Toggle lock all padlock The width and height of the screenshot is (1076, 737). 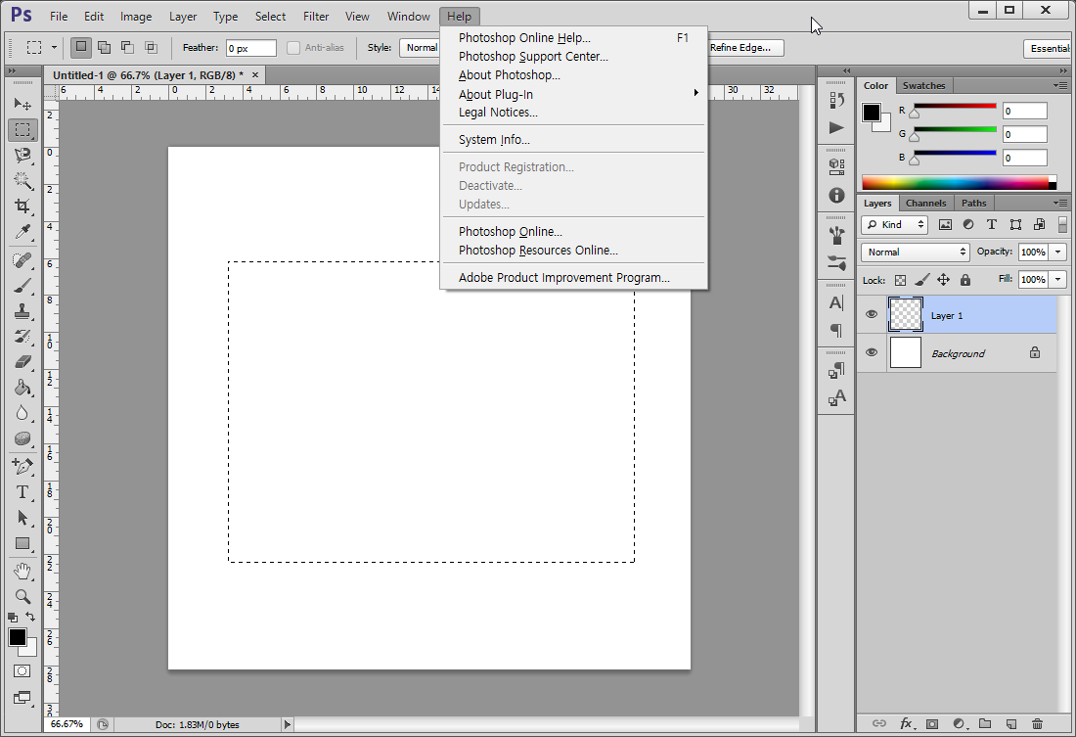[x=964, y=280]
